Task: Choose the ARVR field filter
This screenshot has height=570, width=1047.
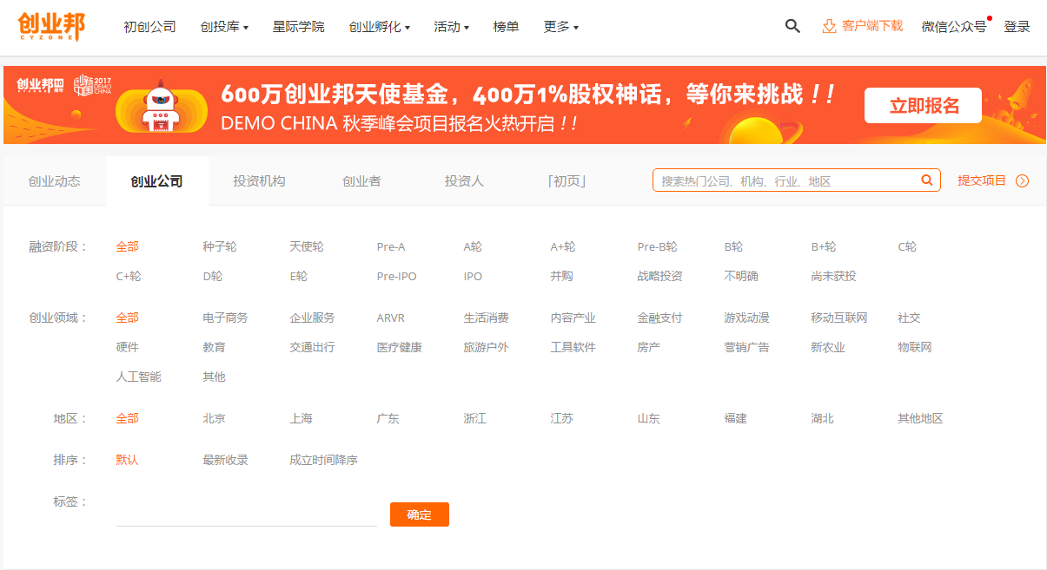Action: click(x=390, y=318)
